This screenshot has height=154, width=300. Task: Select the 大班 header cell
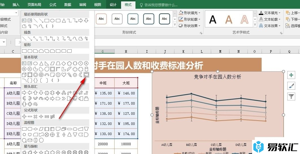click(x=126, y=83)
